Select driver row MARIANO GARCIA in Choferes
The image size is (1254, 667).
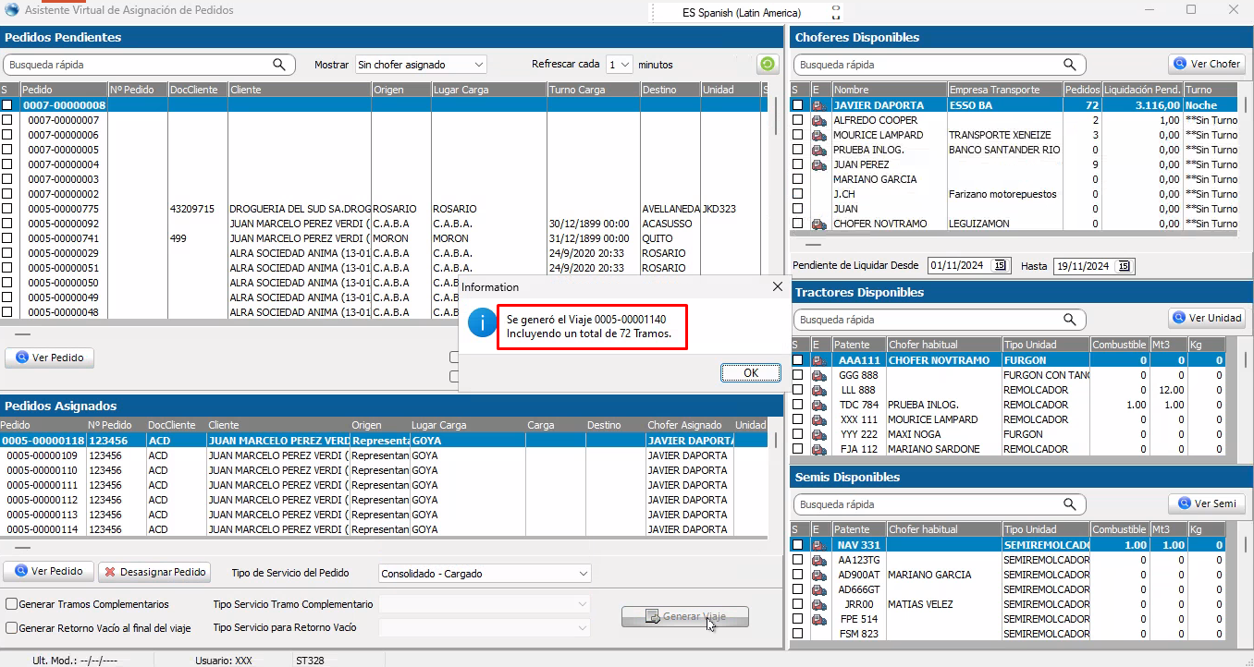tap(1014, 179)
